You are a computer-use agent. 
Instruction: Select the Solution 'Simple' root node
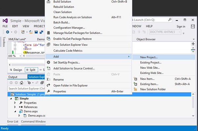[99, 94]
